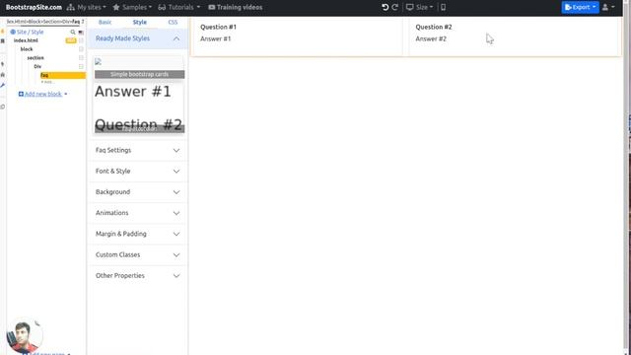Open the Size dropdown

click(420, 7)
